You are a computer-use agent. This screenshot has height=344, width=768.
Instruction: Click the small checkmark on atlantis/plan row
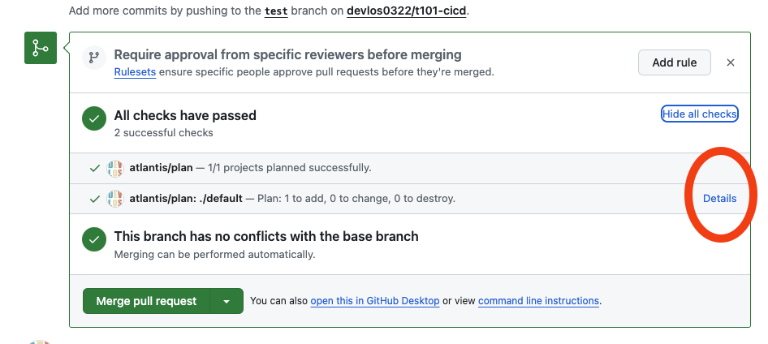(x=95, y=168)
